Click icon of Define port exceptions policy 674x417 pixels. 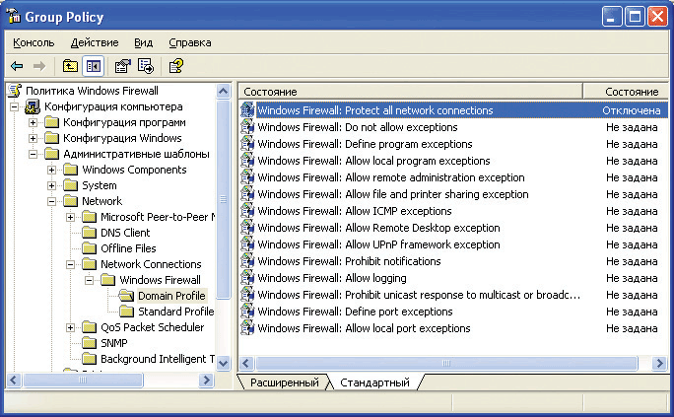(247, 312)
